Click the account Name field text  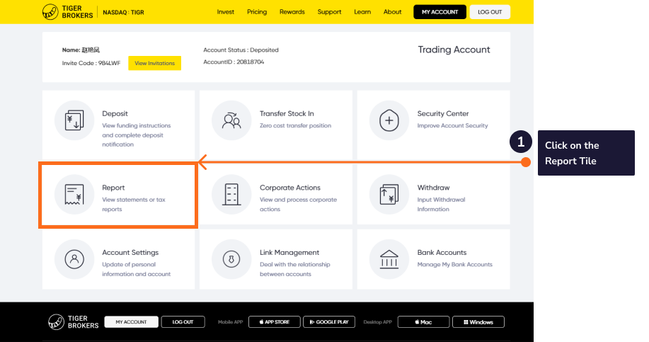81,50
